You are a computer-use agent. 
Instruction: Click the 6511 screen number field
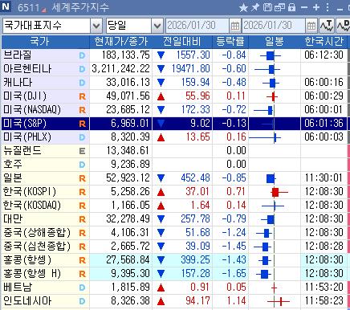coord(28,7)
